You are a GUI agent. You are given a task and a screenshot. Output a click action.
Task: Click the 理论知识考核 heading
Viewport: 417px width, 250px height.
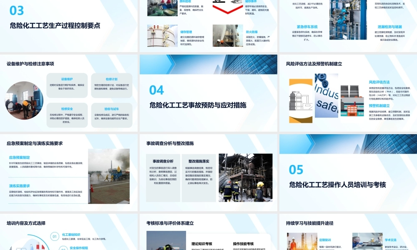pyautogui.click(x=202, y=244)
